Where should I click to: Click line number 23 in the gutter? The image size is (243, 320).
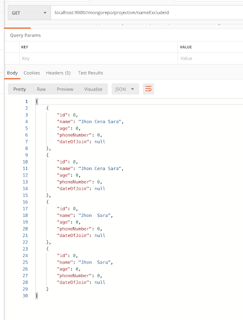25,249
